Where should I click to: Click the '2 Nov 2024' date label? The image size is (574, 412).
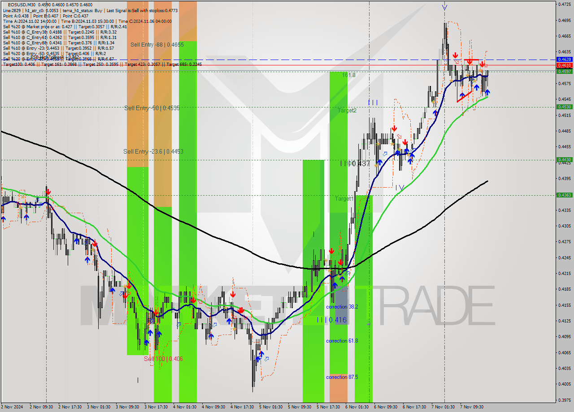click(x=12, y=407)
